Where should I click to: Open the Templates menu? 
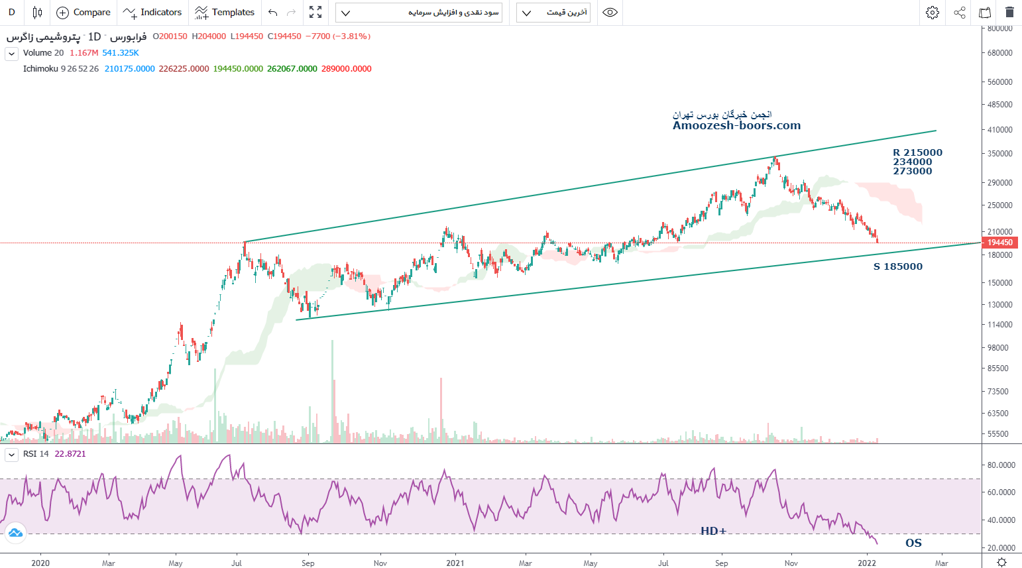coord(225,13)
